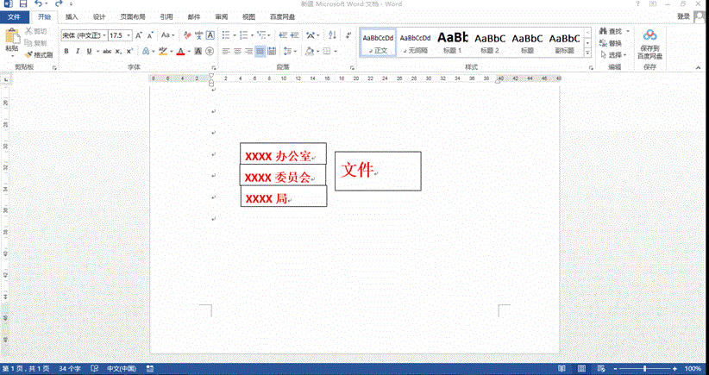Viewport: 709px width, 375px height.
Task: Apply the 标题 1 heading style
Action: point(452,41)
